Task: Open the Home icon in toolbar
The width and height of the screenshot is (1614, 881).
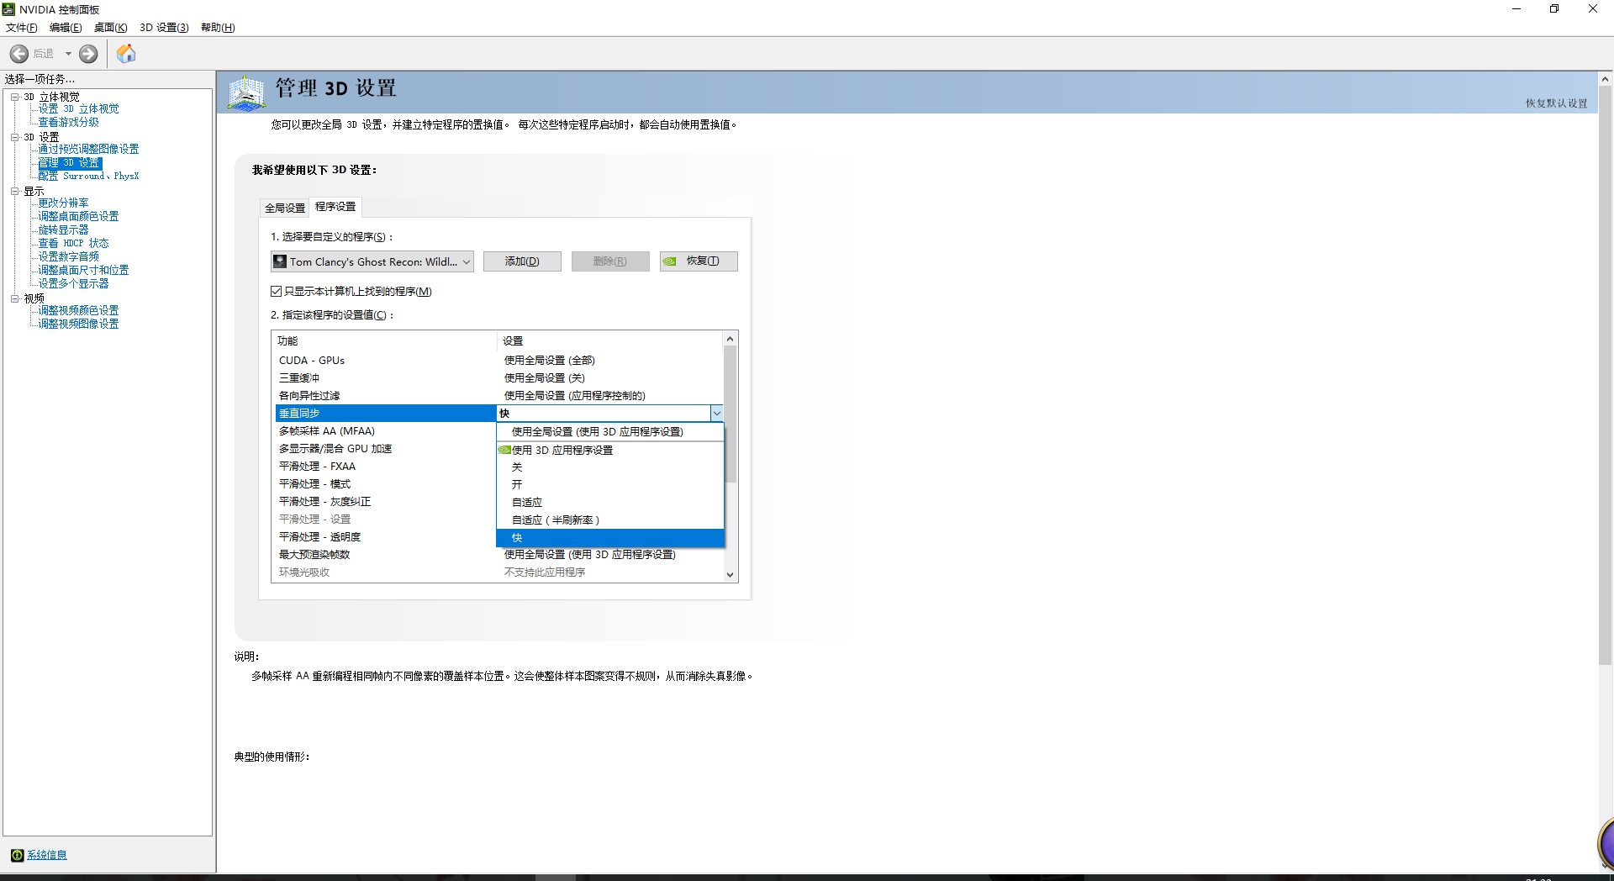Action: pos(126,54)
